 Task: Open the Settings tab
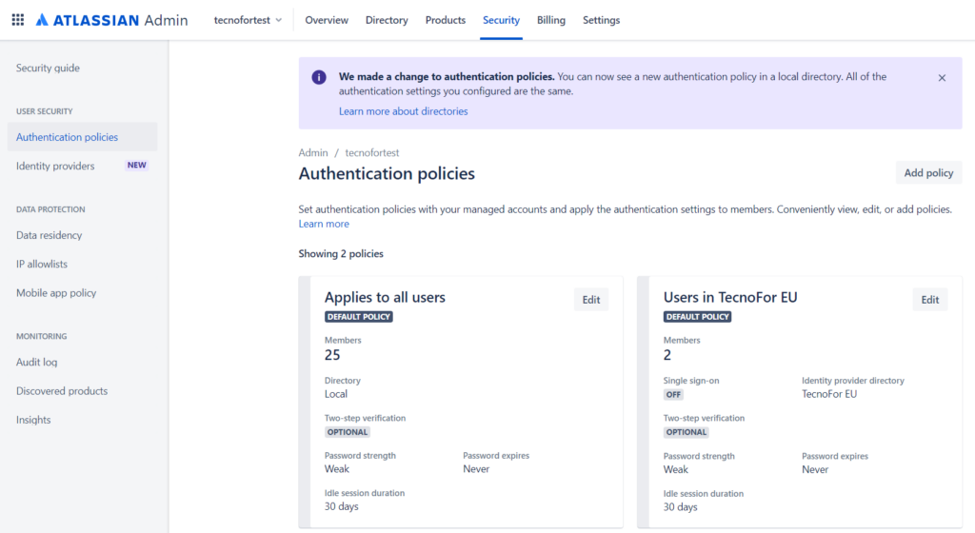[x=602, y=20]
